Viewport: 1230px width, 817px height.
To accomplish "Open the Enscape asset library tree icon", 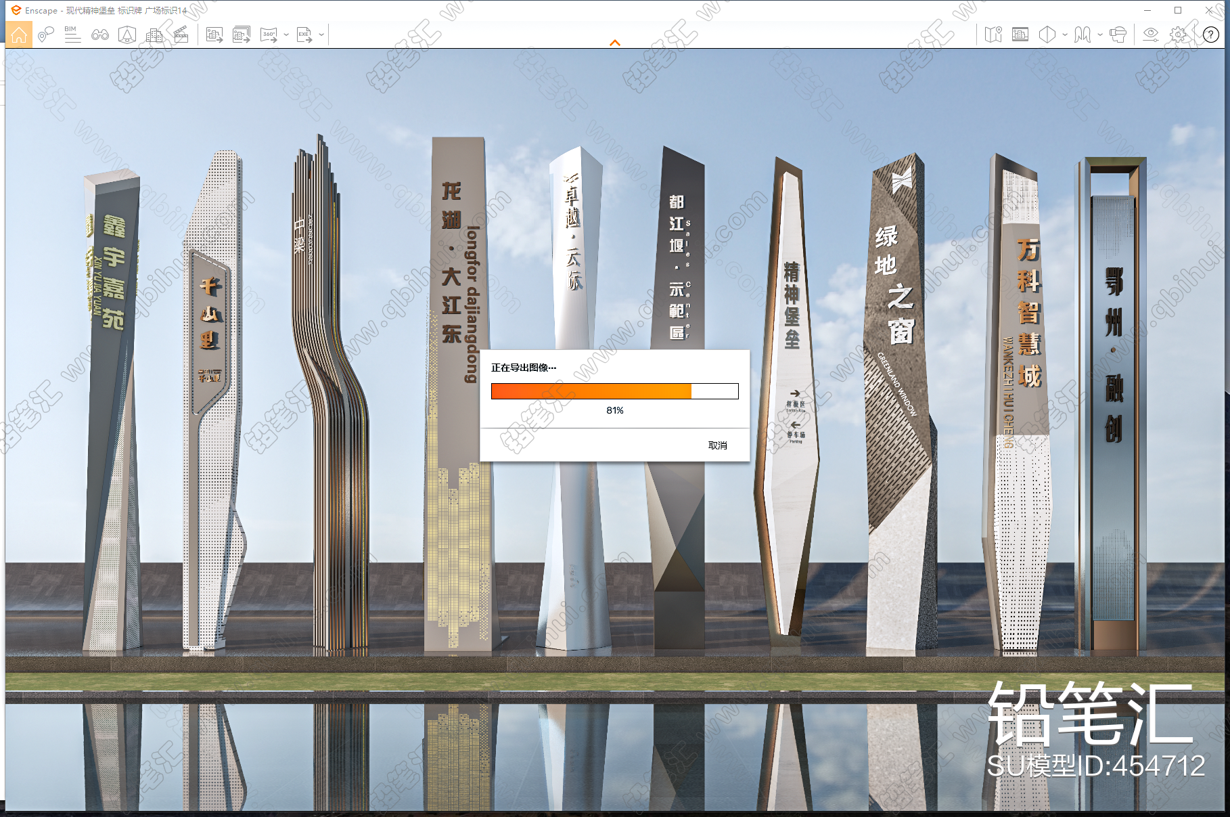I will (127, 35).
